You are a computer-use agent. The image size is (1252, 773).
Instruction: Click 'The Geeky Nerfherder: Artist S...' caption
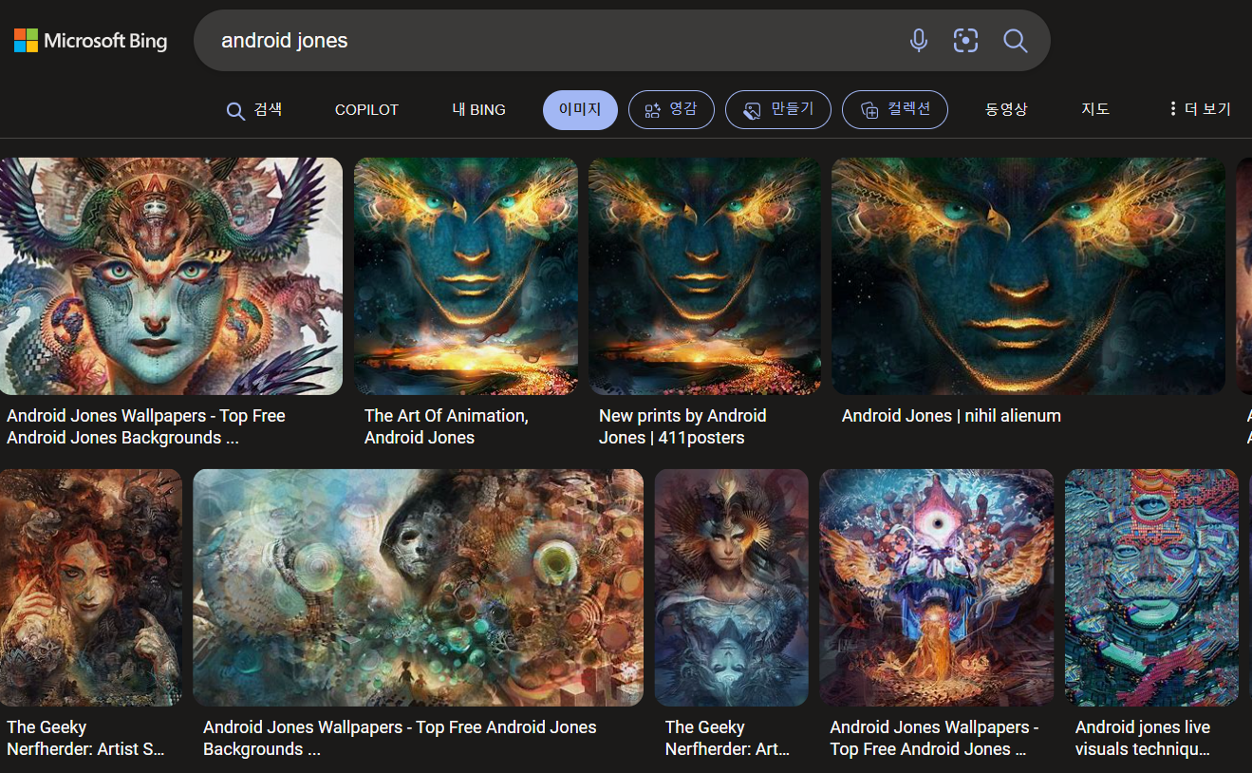(x=86, y=738)
